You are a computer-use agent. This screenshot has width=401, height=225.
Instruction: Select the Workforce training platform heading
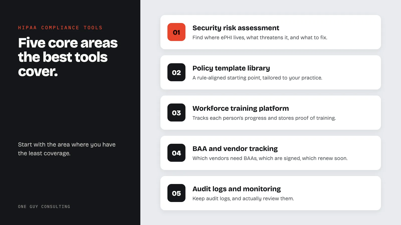[x=241, y=108]
